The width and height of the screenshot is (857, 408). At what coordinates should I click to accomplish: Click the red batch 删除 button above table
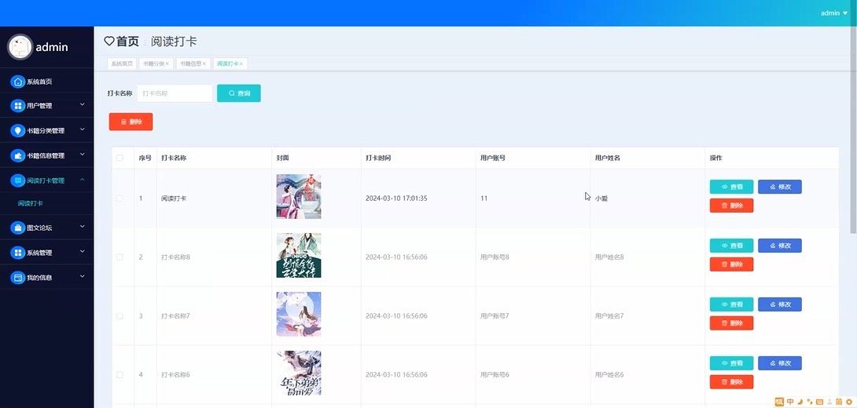click(131, 122)
